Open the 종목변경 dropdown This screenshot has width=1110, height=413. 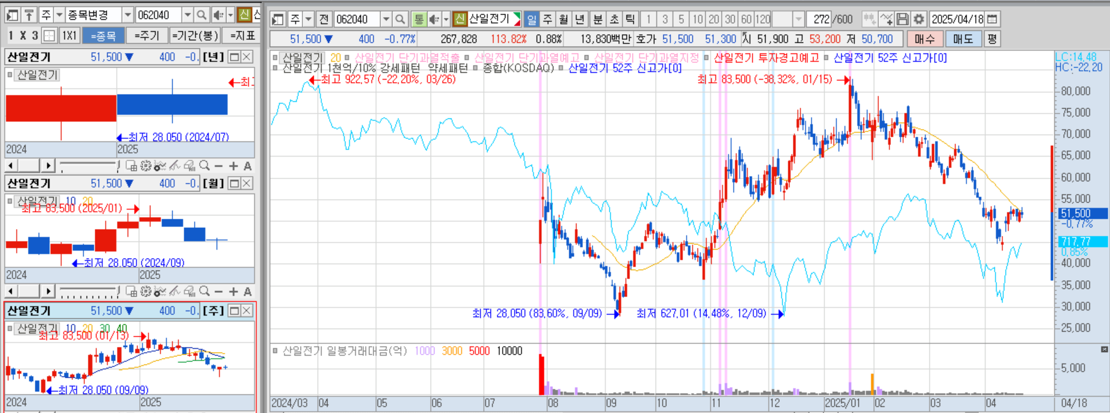coord(128,15)
